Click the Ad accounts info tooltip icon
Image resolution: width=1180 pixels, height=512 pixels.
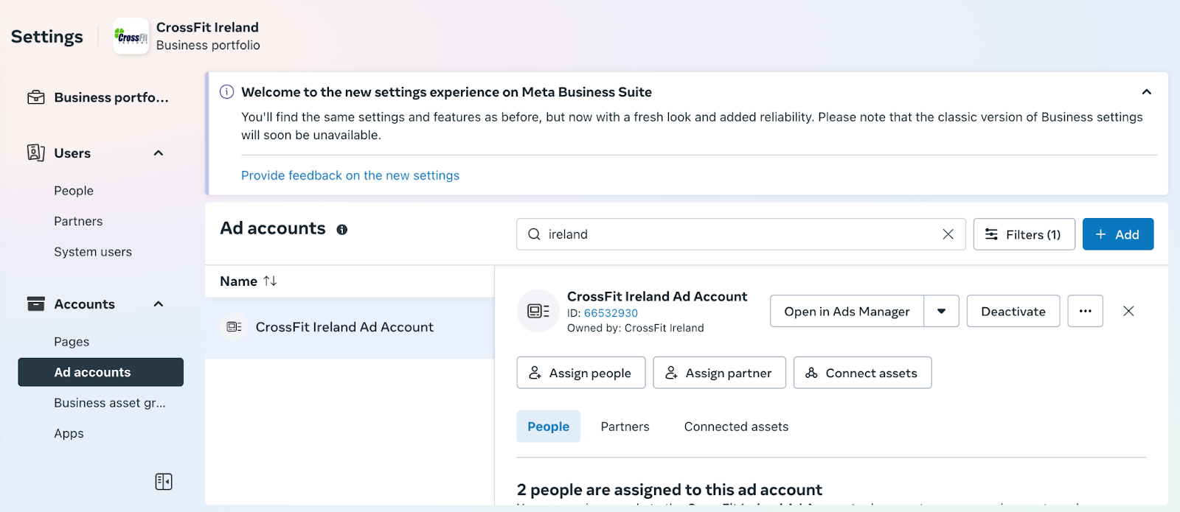[x=342, y=230]
